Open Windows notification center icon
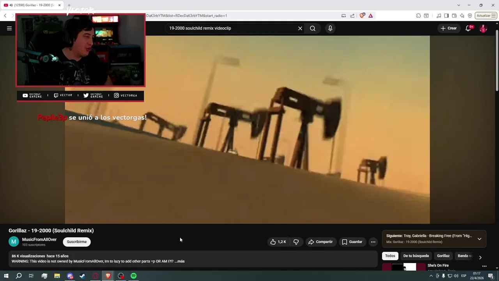The height and width of the screenshot is (281, 499). click(x=491, y=276)
